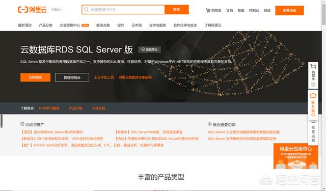The image size is (326, 191).
Task: Open the 解决方案 menu
Action: (103, 25)
